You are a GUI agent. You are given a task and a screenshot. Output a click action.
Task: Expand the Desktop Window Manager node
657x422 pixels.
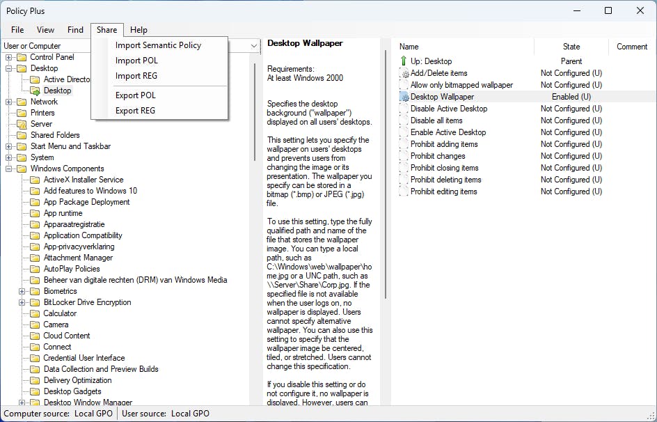pos(22,403)
